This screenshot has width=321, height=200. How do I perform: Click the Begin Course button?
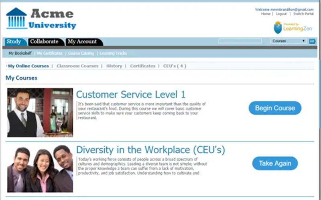pos(275,108)
